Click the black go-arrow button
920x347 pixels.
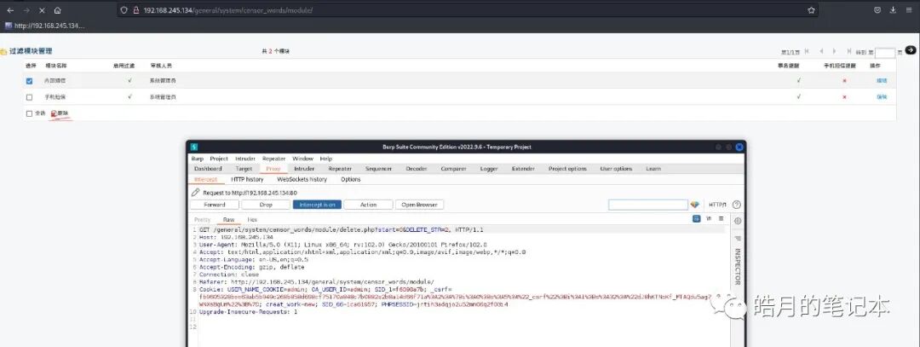tap(910, 50)
